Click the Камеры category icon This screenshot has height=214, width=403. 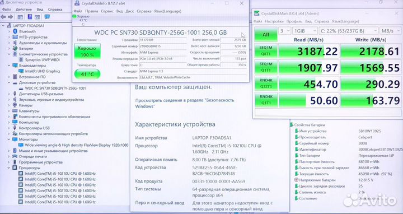(x=15, y=105)
